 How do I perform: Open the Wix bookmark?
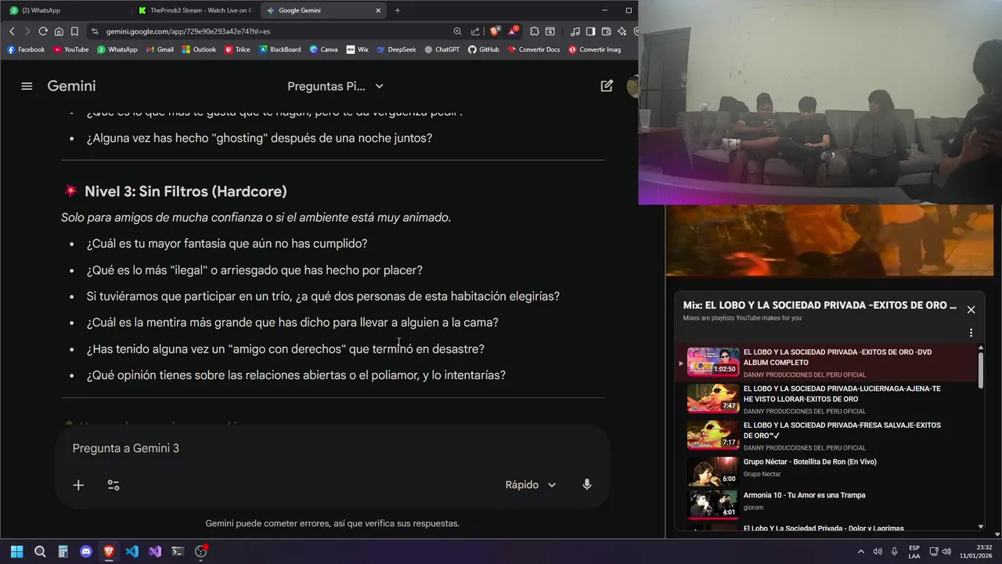tap(357, 49)
